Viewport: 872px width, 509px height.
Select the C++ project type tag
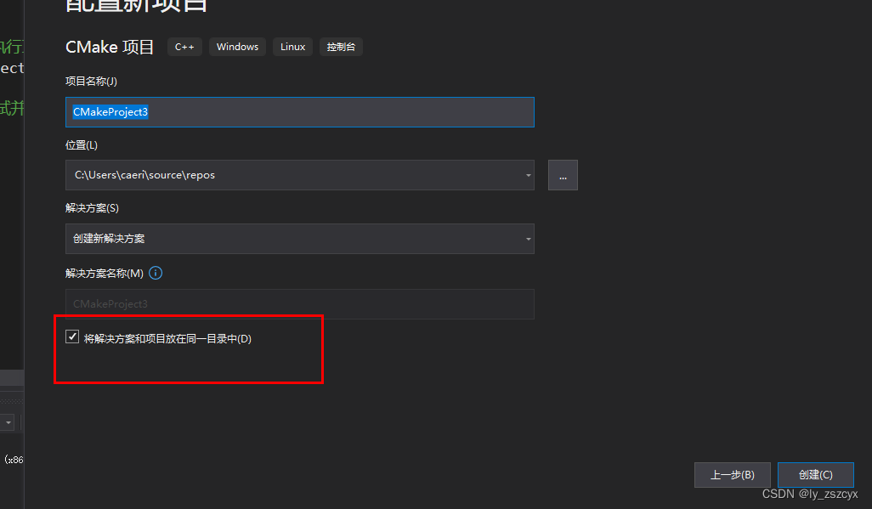pyautogui.click(x=184, y=47)
